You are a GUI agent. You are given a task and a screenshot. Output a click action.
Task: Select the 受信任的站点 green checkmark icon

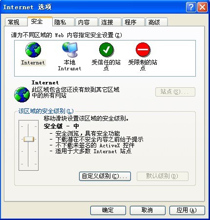pos(106,50)
